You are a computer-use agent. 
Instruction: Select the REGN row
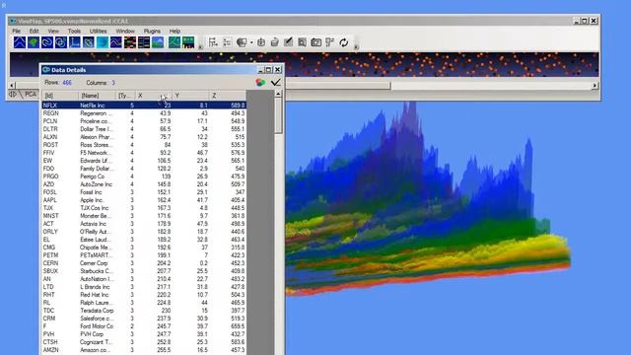[144, 113]
